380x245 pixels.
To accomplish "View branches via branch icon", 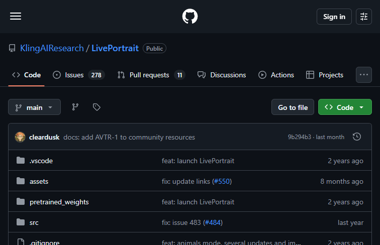I will pos(75,107).
